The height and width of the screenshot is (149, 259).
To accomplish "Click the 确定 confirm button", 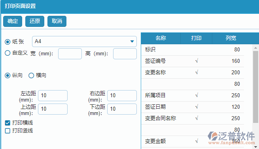I will click(13, 21).
